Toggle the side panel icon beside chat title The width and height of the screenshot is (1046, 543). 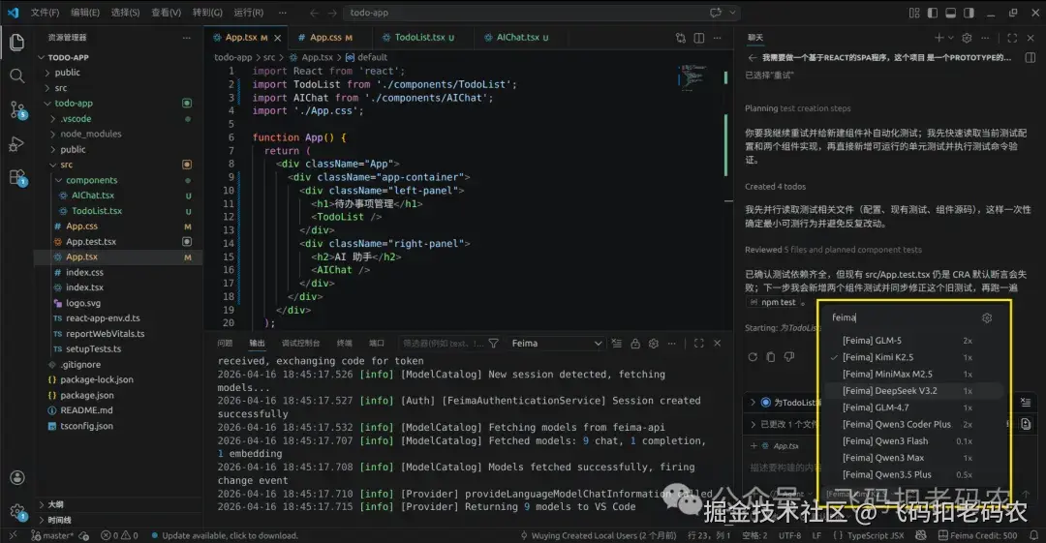[1030, 58]
